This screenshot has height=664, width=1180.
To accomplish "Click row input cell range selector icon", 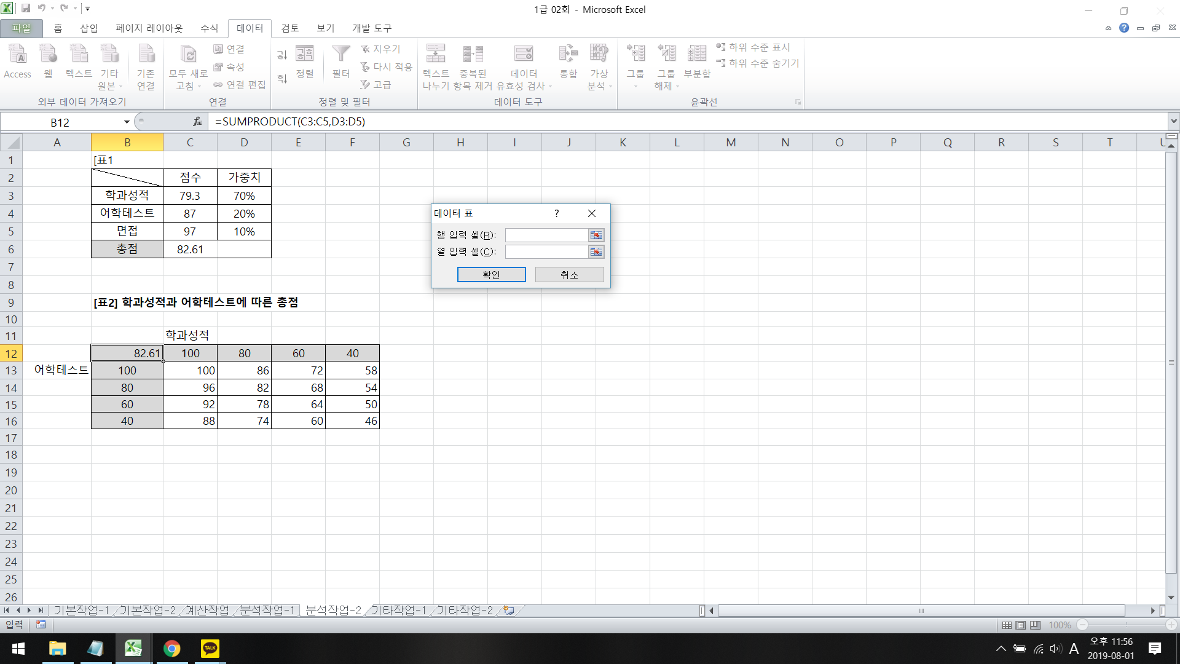I will (596, 235).
